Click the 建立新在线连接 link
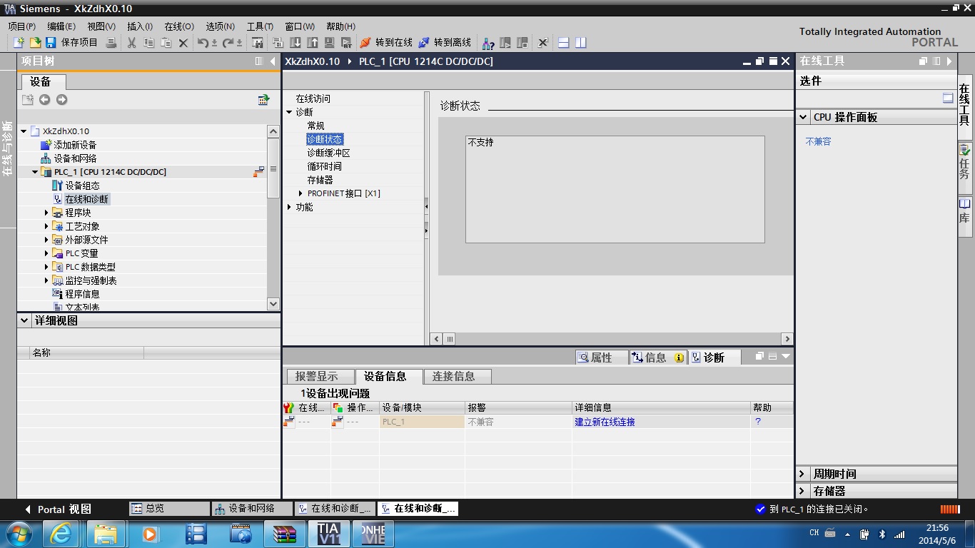 [x=605, y=422]
